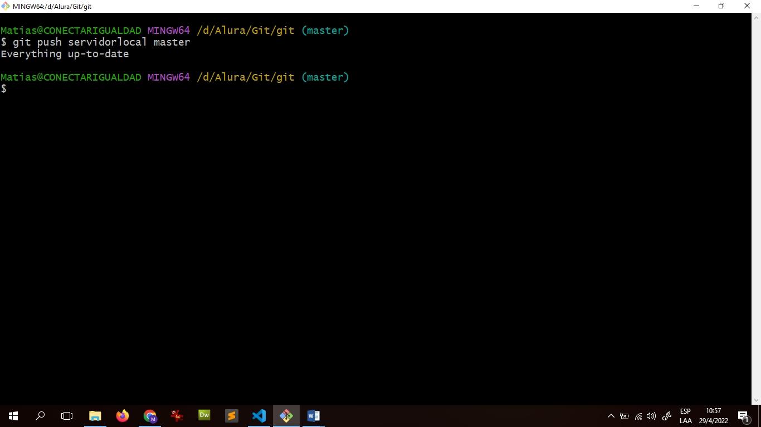Click the title text MINGW64:/d/Alura/Git/git

[52, 7]
